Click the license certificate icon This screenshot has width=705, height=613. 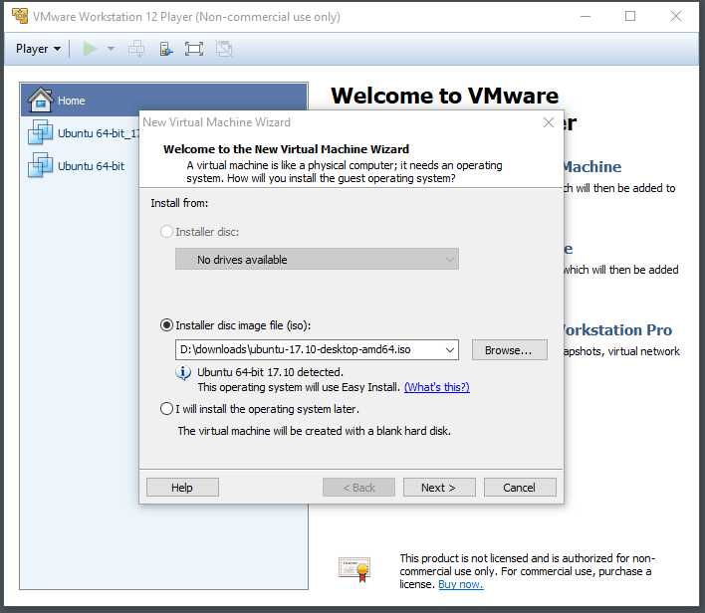click(354, 569)
